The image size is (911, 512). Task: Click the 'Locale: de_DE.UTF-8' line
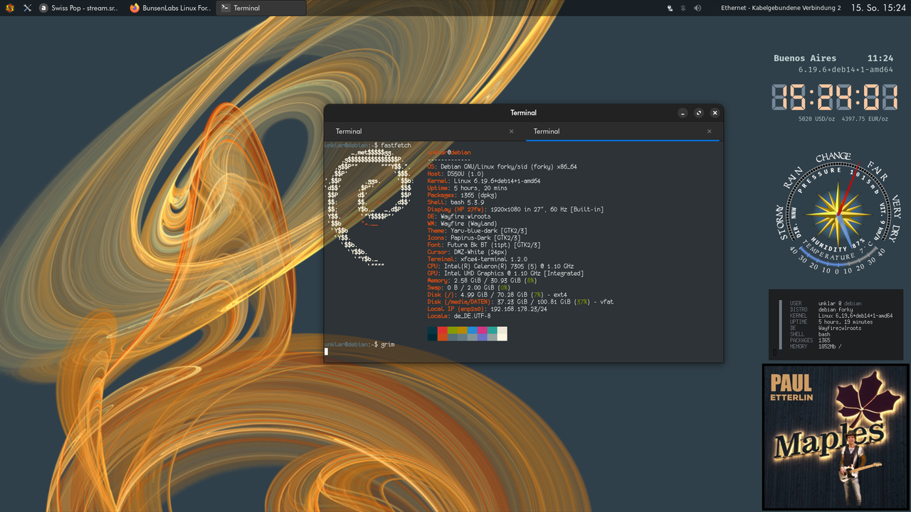pyautogui.click(x=459, y=316)
